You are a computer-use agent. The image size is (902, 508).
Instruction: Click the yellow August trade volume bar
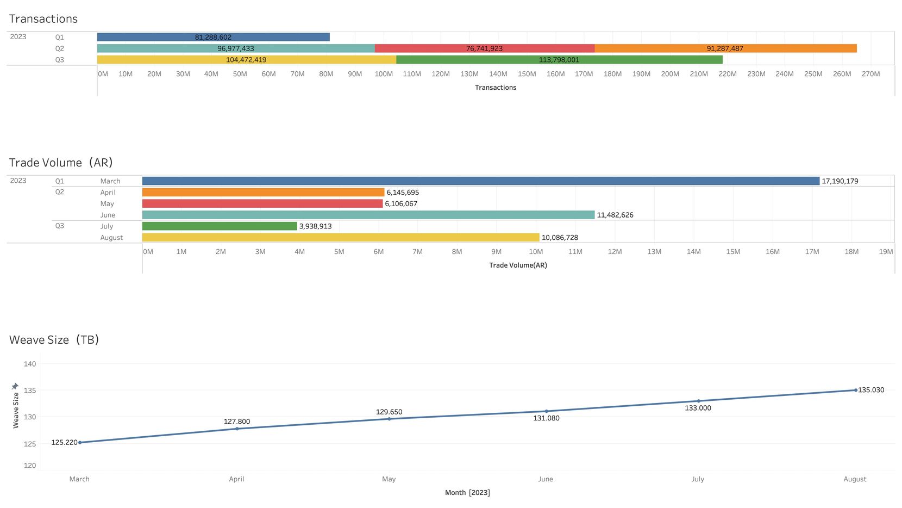(340, 238)
